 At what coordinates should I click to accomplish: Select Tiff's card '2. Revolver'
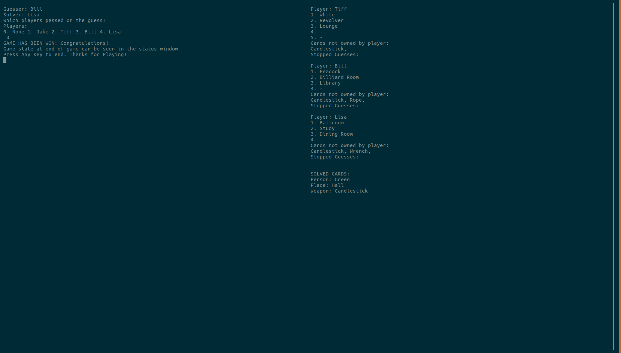[327, 20]
